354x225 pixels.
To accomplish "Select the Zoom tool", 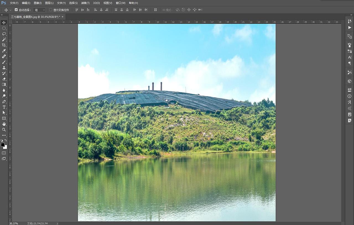I will click(4, 129).
